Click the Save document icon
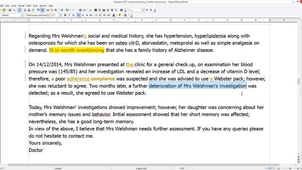 coord(10,10)
